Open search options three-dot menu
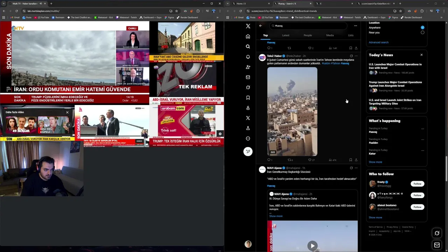 coord(355,26)
